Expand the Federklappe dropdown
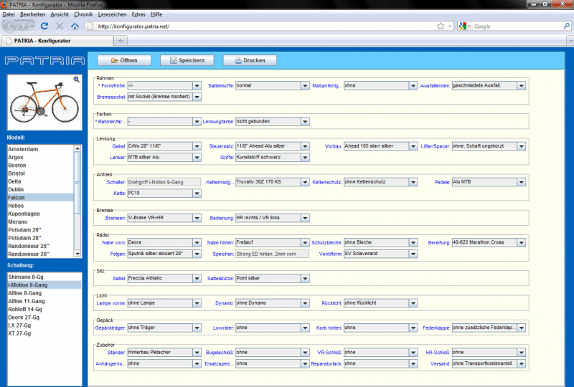 point(522,328)
